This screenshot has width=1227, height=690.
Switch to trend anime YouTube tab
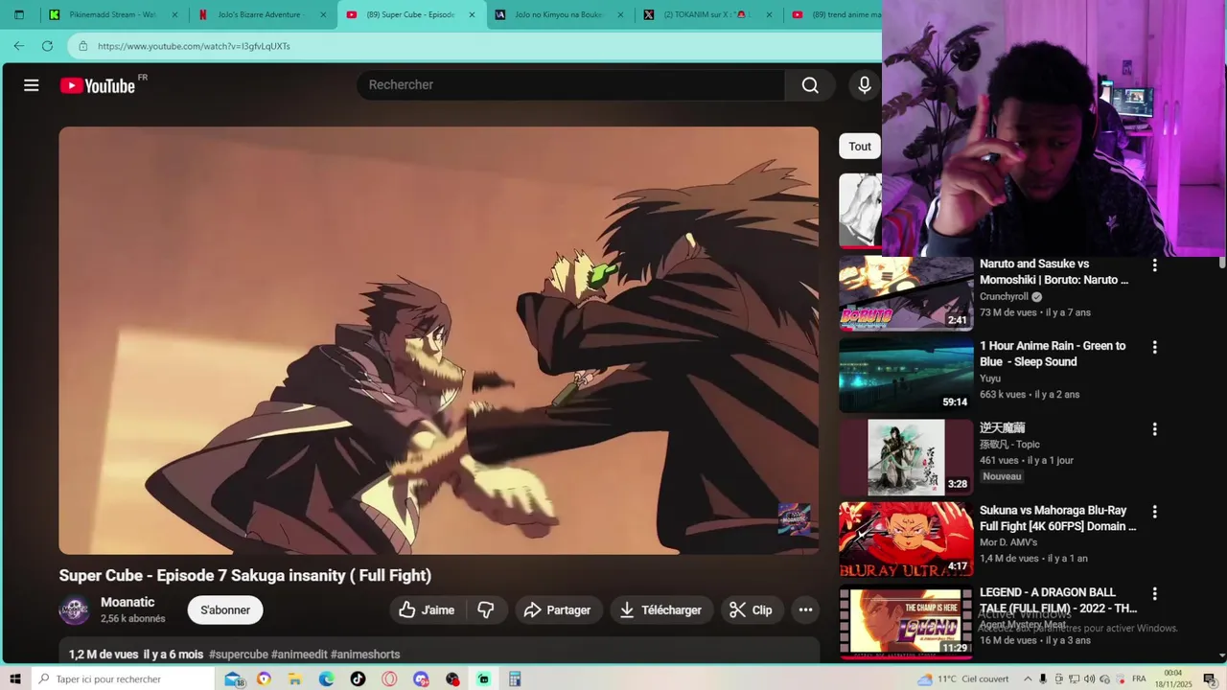(x=834, y=15)
